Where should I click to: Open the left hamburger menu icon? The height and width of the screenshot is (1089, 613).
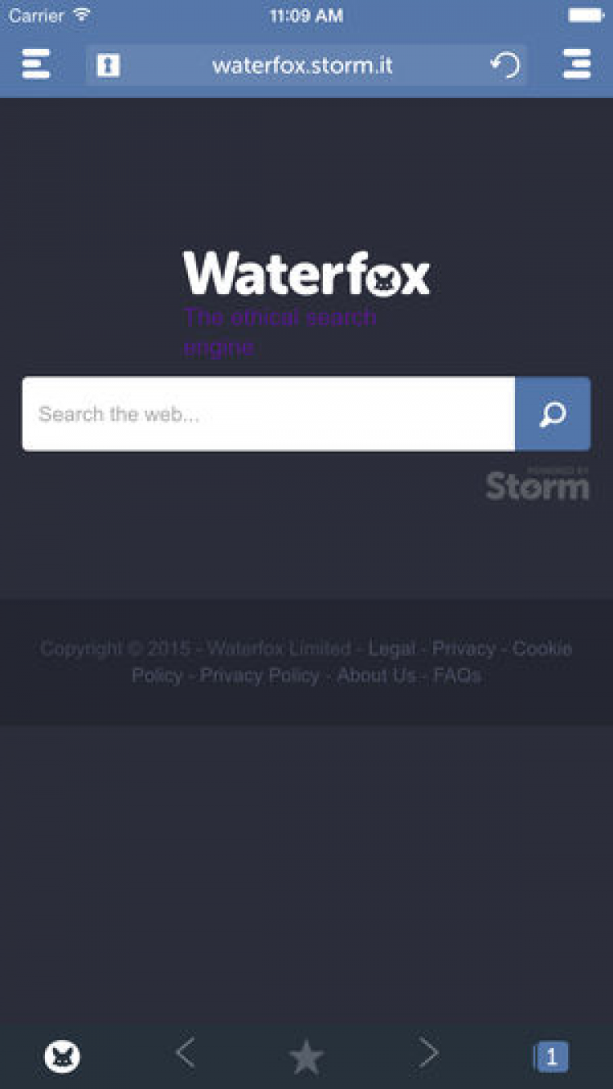point(36,65)
